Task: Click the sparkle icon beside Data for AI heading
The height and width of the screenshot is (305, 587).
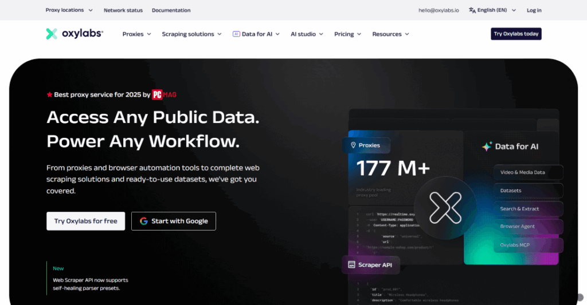Action: 487,146
